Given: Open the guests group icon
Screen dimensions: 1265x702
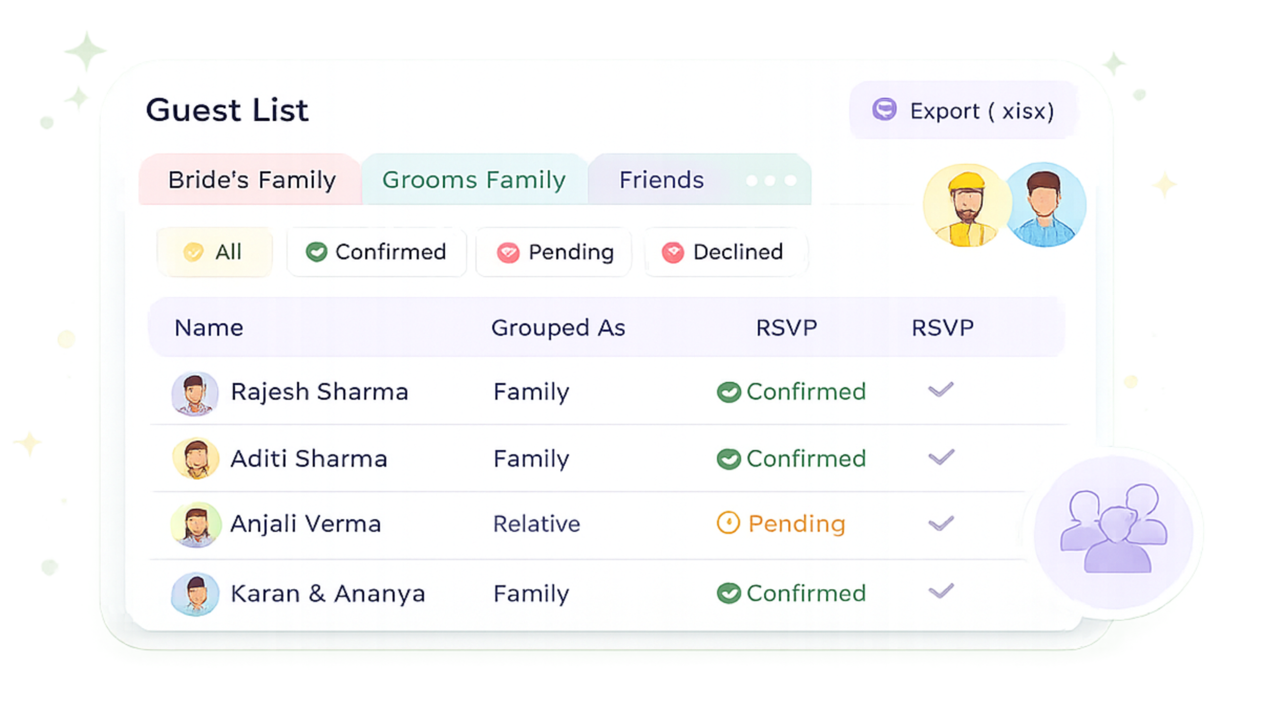Looking at the screenshot, I should click(x=1113, y=531).
